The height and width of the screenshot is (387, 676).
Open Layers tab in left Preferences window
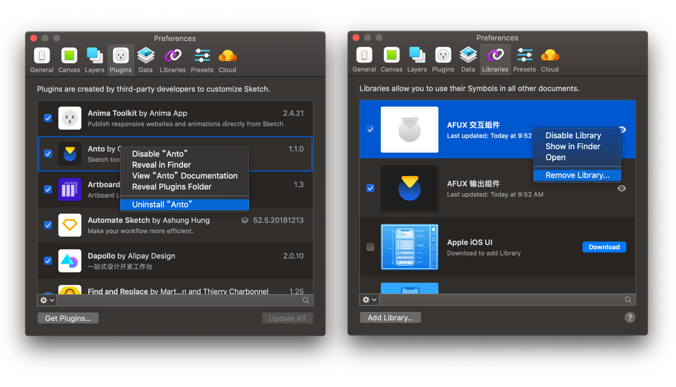click(95, 60)
